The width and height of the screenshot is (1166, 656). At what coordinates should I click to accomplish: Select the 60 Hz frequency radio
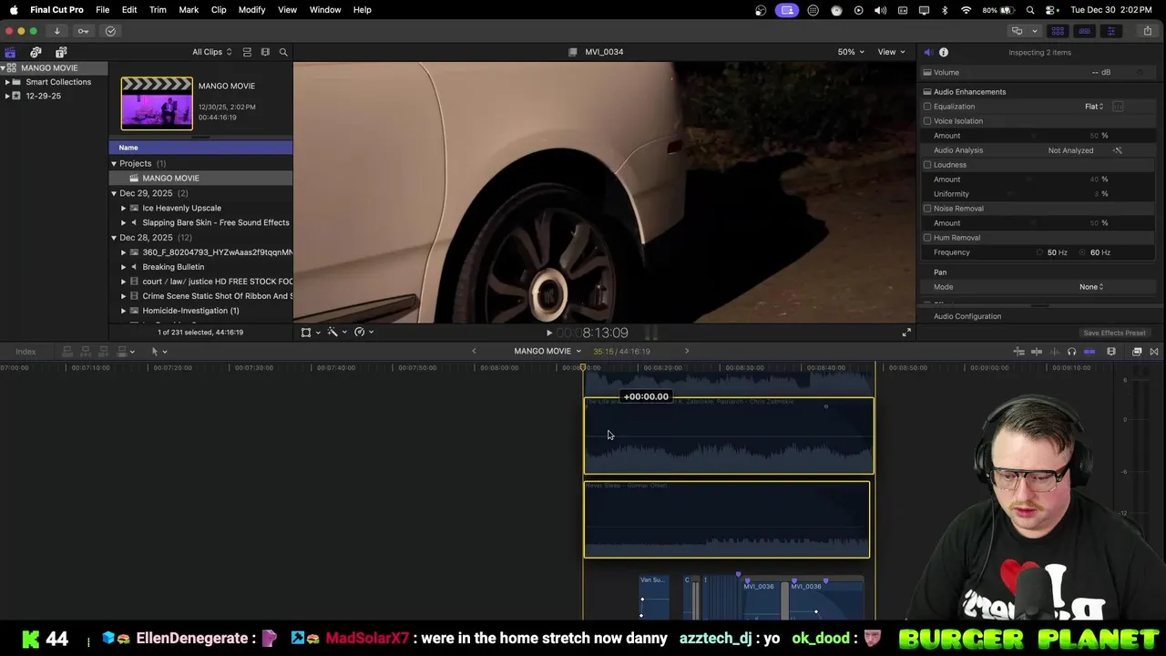1083,252
